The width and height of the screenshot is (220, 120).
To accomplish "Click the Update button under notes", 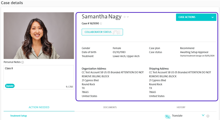I will coord(10,86).
